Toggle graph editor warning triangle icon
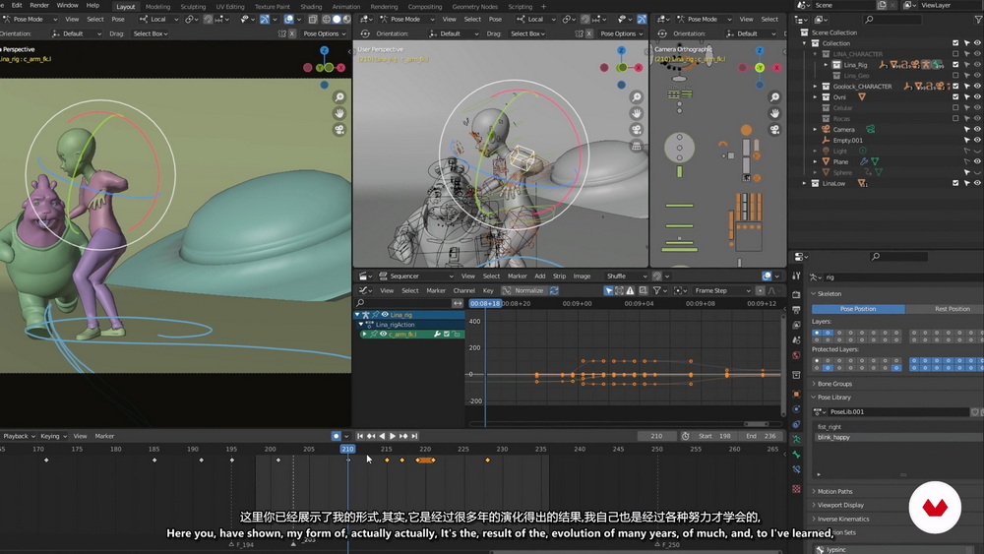The height and width of the screenshot is (554, 984). [630, 290]
